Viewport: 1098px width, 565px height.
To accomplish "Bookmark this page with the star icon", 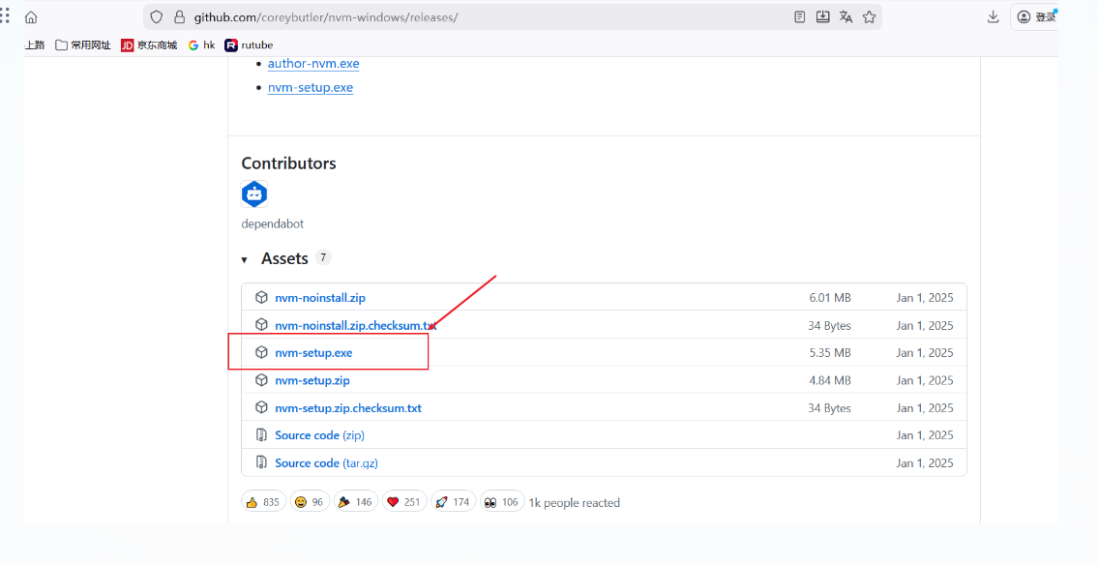I will (x=869, y=17).
